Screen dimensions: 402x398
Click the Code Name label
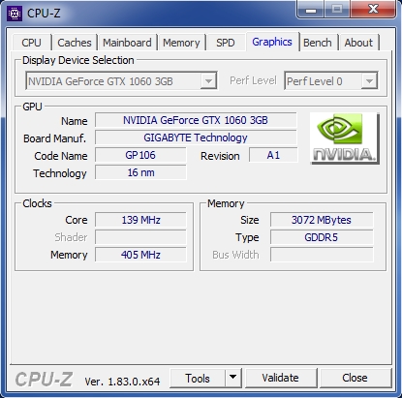click(x=61, y=156)
